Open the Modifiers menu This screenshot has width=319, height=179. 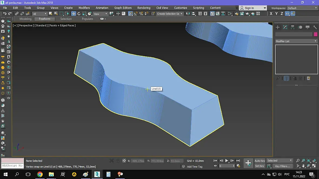click(84, 8)
